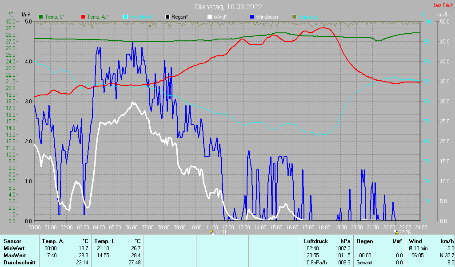Select the 'Regen*' legend label
Image resolution: width=455 pixels, height=267 pixels.
[180, 17]
